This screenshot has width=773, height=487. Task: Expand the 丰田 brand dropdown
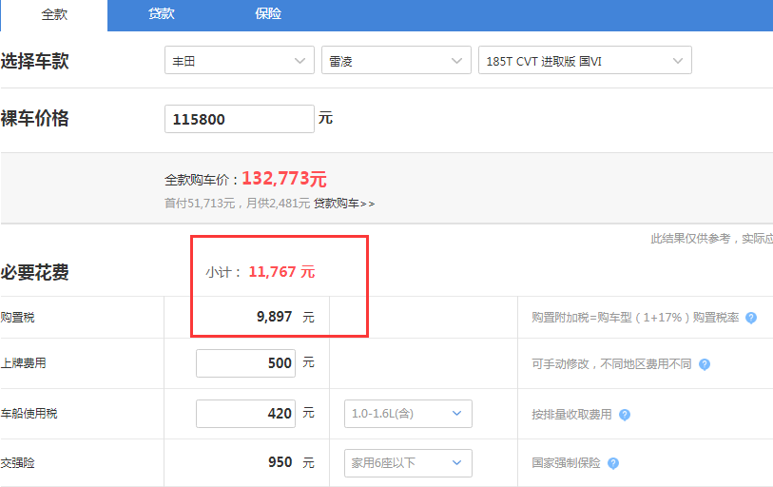(x=239, y=60)
